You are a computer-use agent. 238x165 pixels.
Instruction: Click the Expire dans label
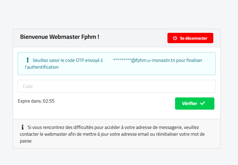click(x=30, y=101)
